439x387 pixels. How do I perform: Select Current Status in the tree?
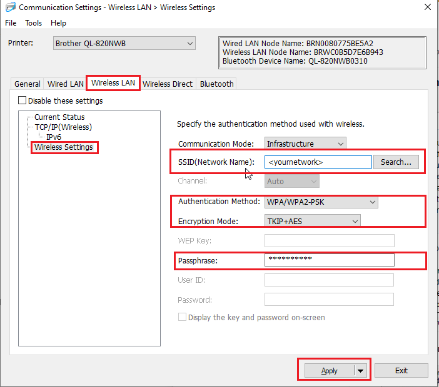(59, 117)
